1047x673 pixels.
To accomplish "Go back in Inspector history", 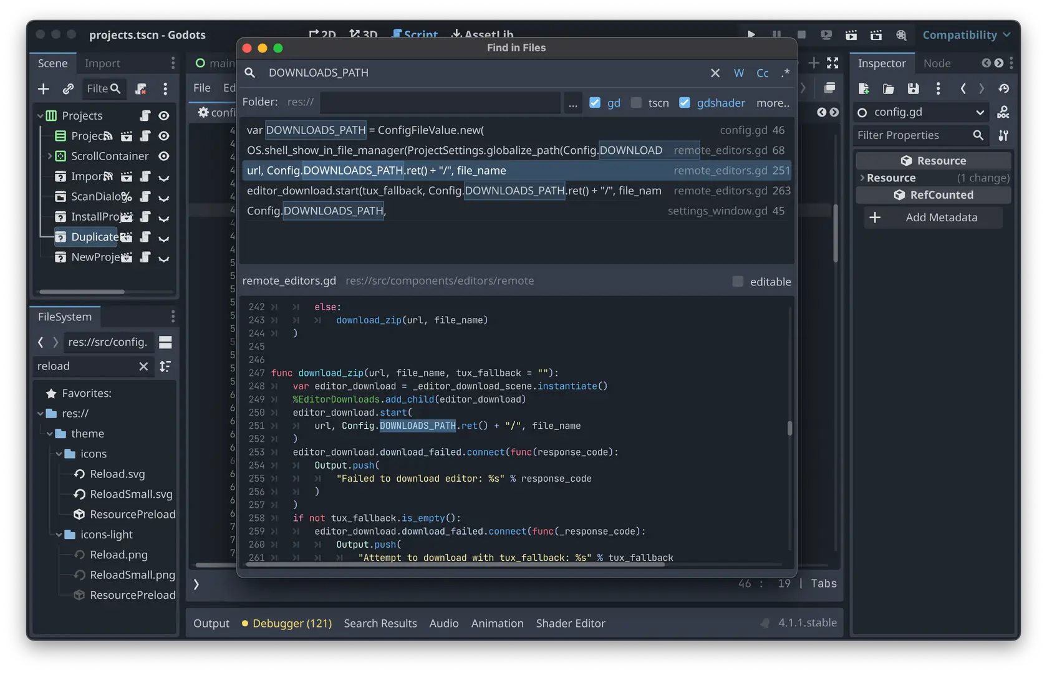I will pos(963,89).
